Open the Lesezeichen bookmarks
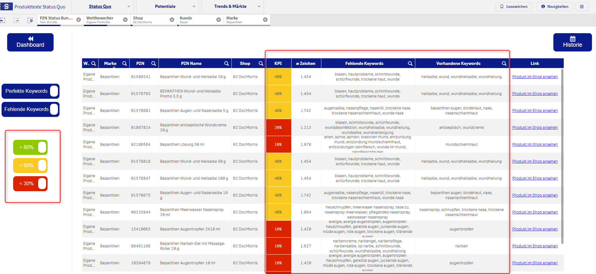This screenshot has width=596, height=274. point(513,7)
